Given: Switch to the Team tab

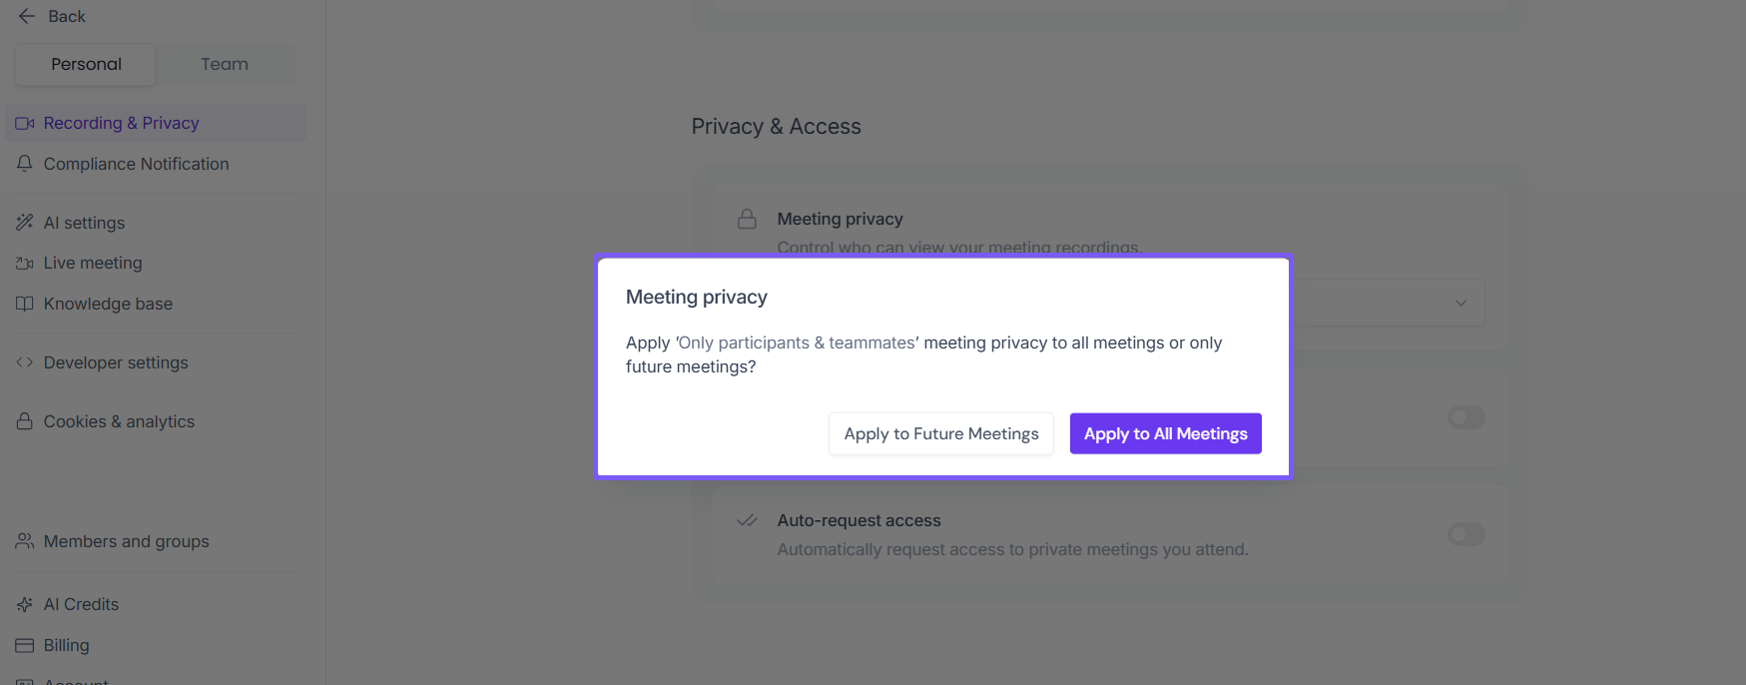Looking at the screenshot, I should click(x=225, y=64).
